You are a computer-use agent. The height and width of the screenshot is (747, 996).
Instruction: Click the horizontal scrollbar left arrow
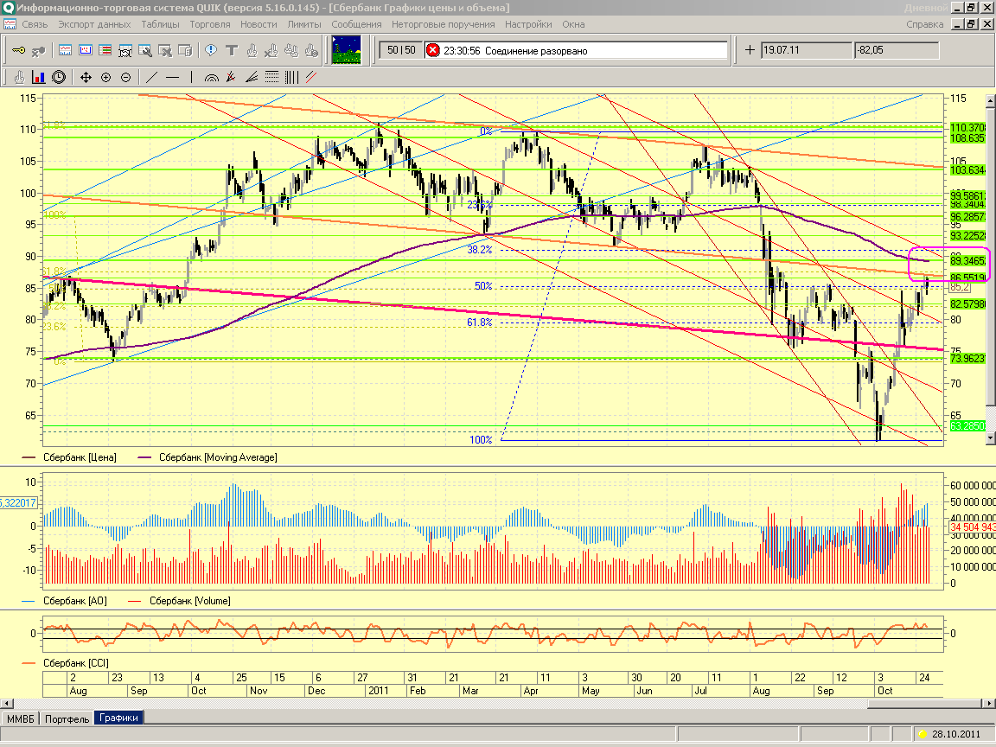(6, 703)
